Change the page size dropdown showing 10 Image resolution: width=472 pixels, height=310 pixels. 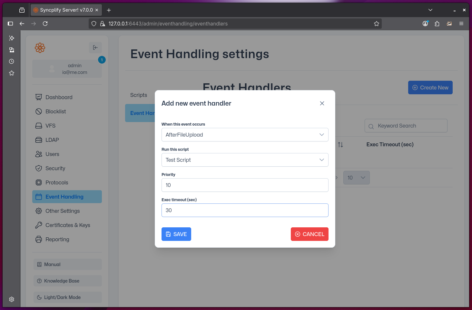click(356, 178)
